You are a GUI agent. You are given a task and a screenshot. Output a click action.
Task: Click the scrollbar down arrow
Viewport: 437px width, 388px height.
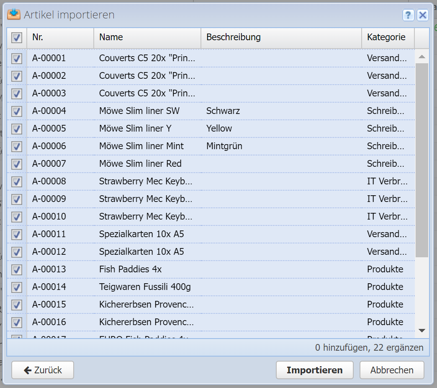click(422, 331)
